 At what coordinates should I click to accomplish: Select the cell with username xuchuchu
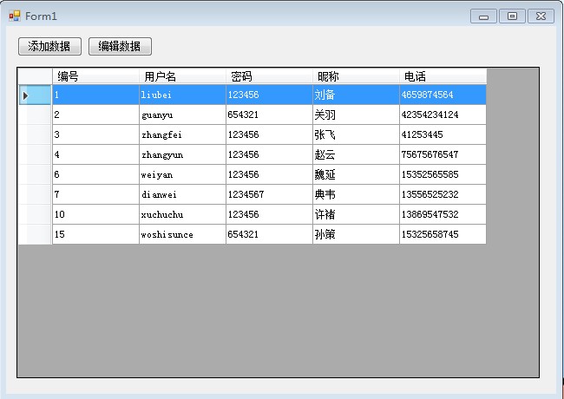pos(182,214)
